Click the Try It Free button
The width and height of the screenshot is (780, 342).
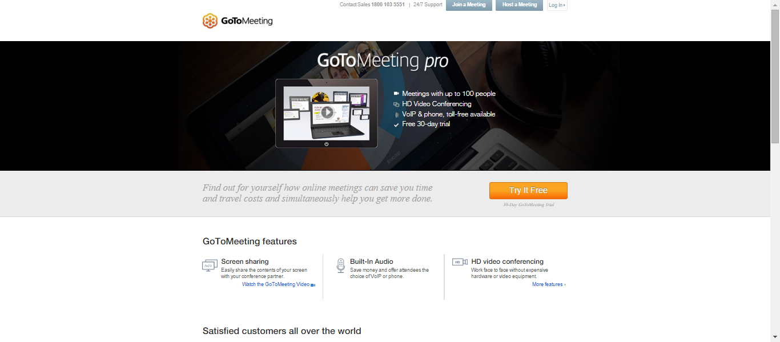coord(528,191)
